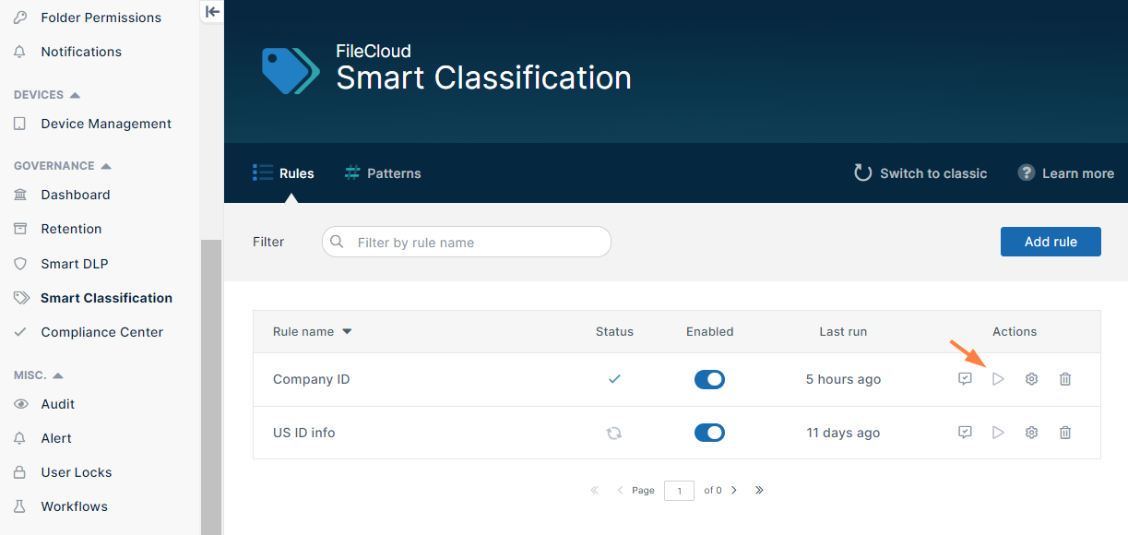Sort by Rule name column arrow
Image resolution: width=1128 pixels, height=535 pixels.
tap(348, 332)
